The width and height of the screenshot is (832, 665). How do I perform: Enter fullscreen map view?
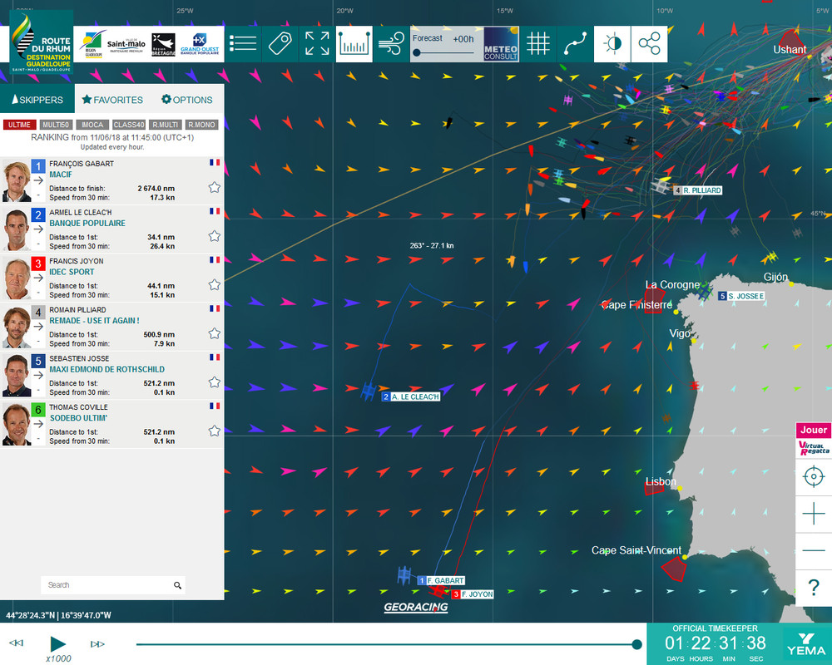coord(317,44)
